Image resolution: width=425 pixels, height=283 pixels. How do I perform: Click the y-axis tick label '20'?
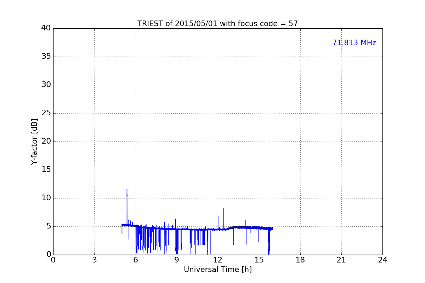point(46,141)
